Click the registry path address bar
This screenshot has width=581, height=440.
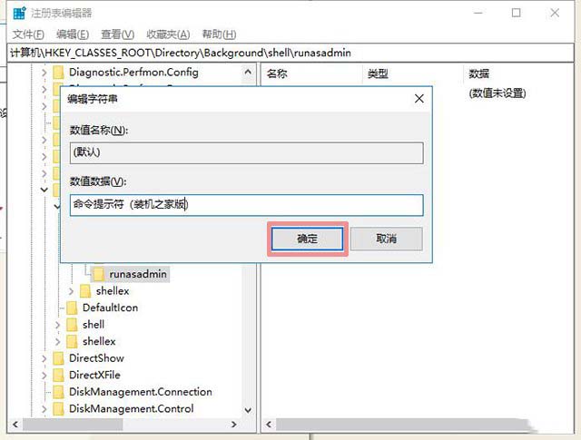(290, 53)
